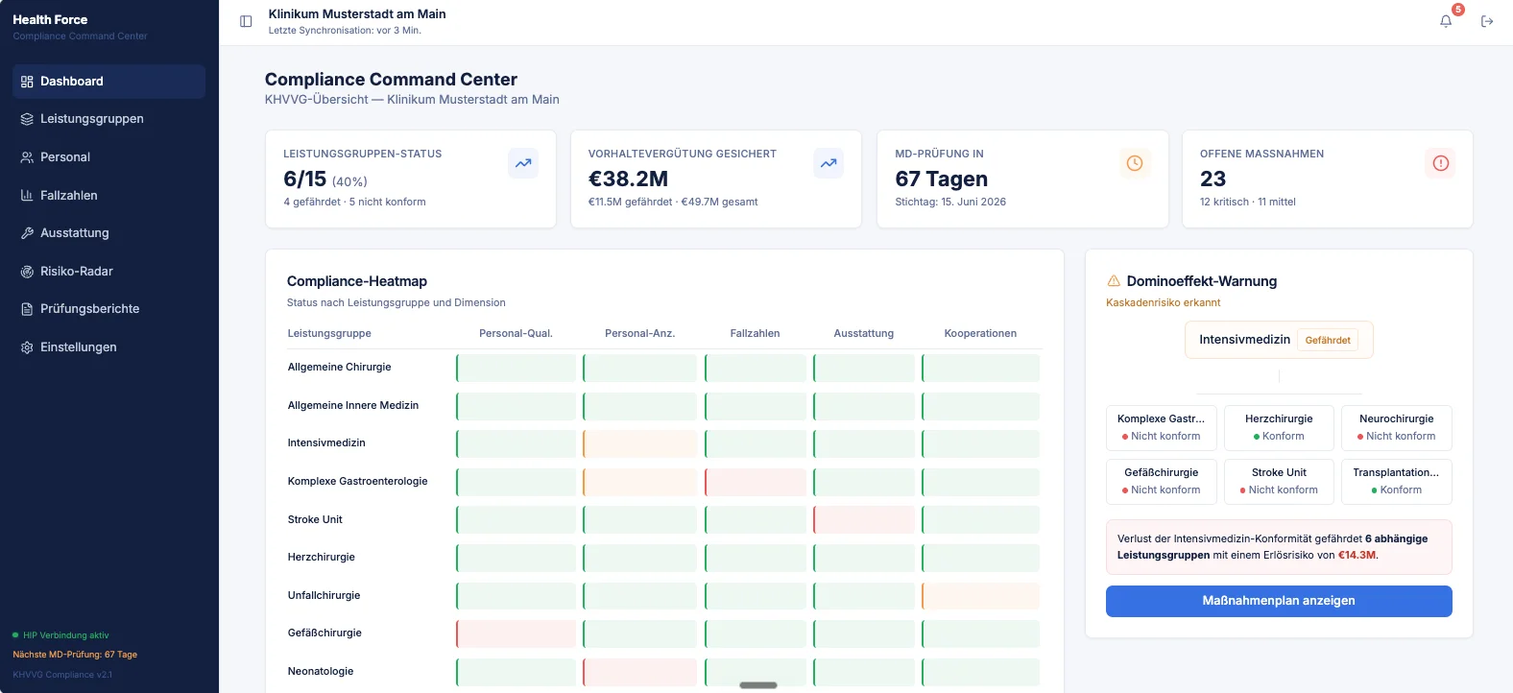Screen dimensions: 1513x693
Task: Click red Ausstattung cell for Stroke Unit
Action: (864, 519)
